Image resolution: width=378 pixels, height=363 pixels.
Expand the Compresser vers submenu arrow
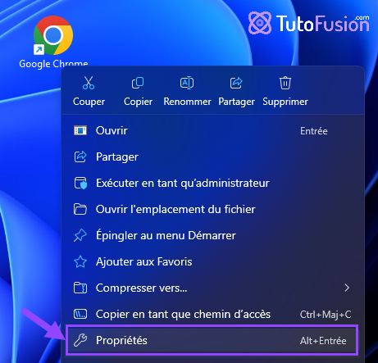(347, 288)
